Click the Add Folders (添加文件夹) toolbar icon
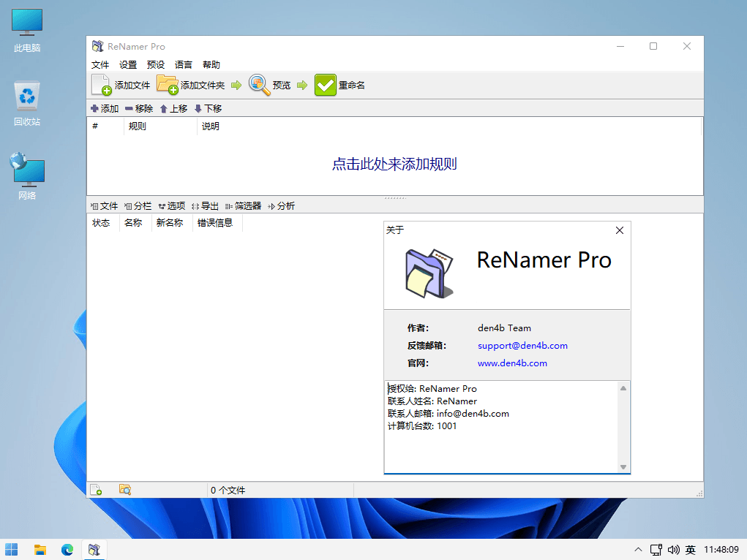This screenshot has height=560, width=747. click(x=168, y=86)
